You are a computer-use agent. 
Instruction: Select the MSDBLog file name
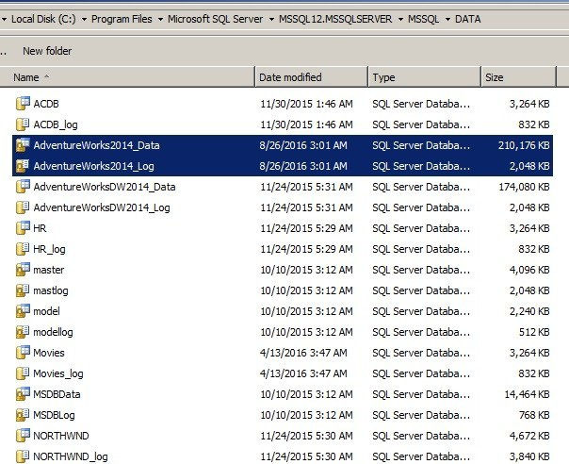click(x=54, y=415)
